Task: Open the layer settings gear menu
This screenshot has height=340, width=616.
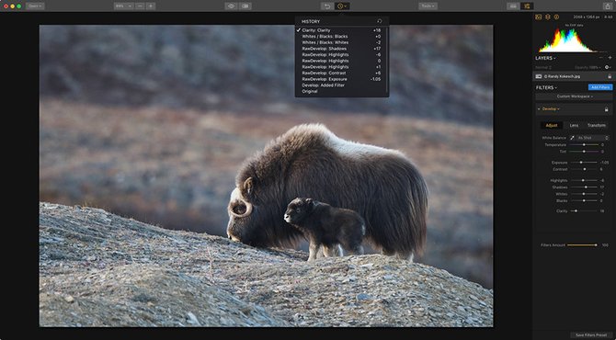Action: [608, 67]
